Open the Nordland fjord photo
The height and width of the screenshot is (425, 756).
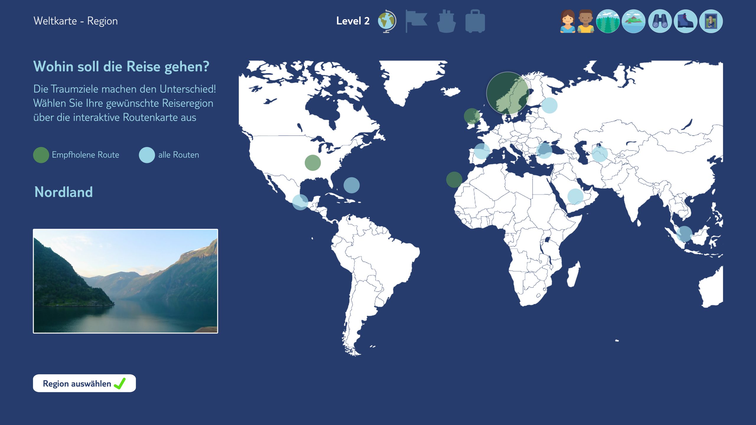point(126,281)
